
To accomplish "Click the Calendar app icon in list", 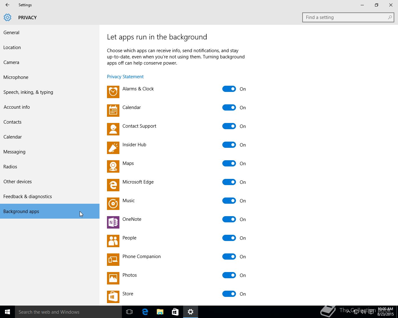I will pos(113,111).
